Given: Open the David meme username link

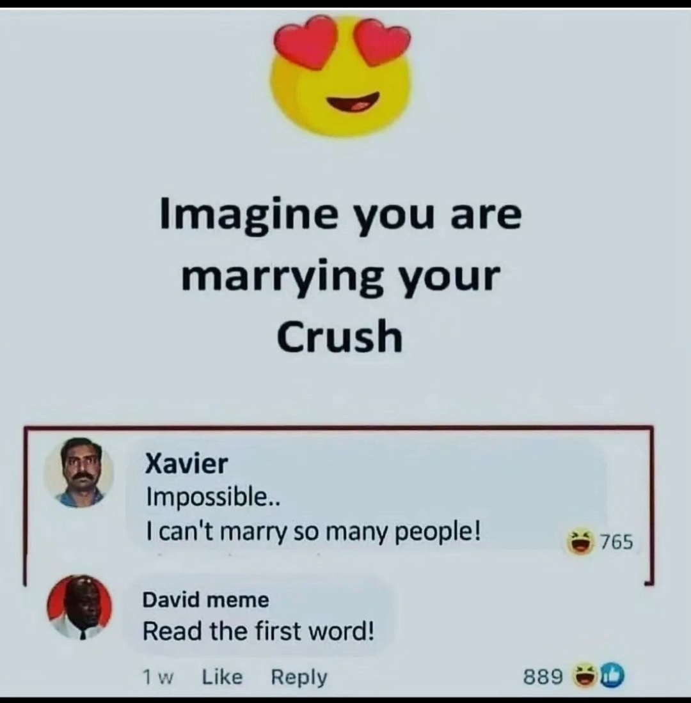Looking at the screenshot, I should click(206, 600).
